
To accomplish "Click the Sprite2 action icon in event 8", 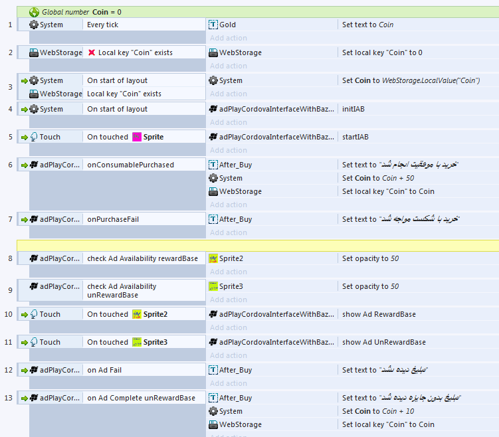I will coord(213,258).
